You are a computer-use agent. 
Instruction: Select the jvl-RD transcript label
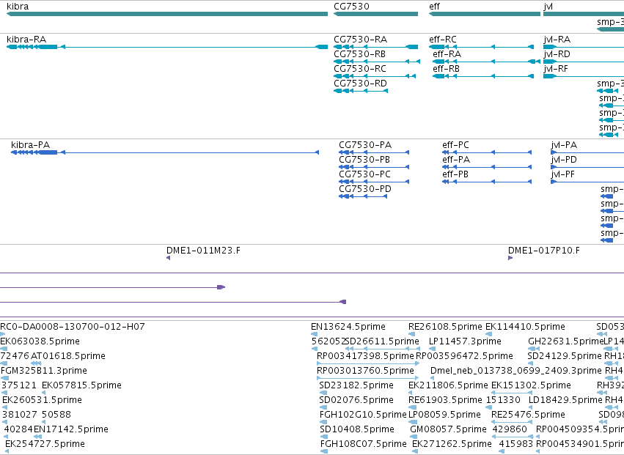point(557,54)
